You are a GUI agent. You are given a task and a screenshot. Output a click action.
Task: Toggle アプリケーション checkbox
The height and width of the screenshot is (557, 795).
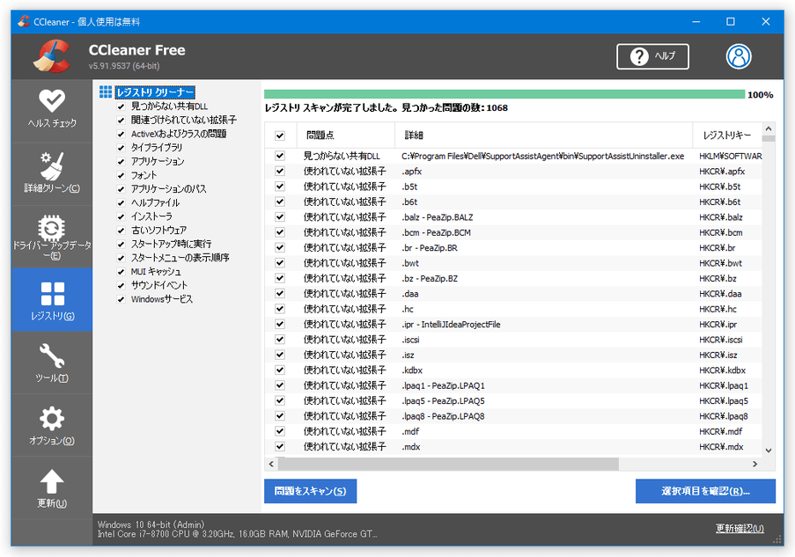point(121,162)
